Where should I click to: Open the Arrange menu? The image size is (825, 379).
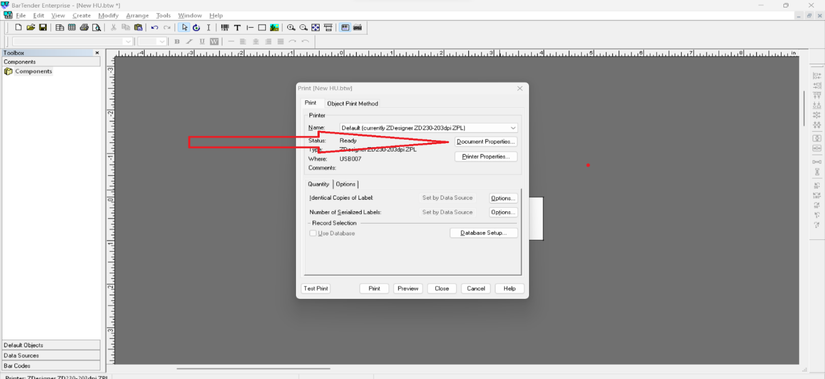137,16
